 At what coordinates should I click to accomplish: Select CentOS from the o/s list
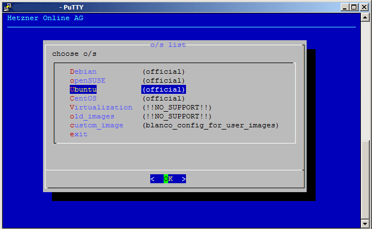coord(83,98)
